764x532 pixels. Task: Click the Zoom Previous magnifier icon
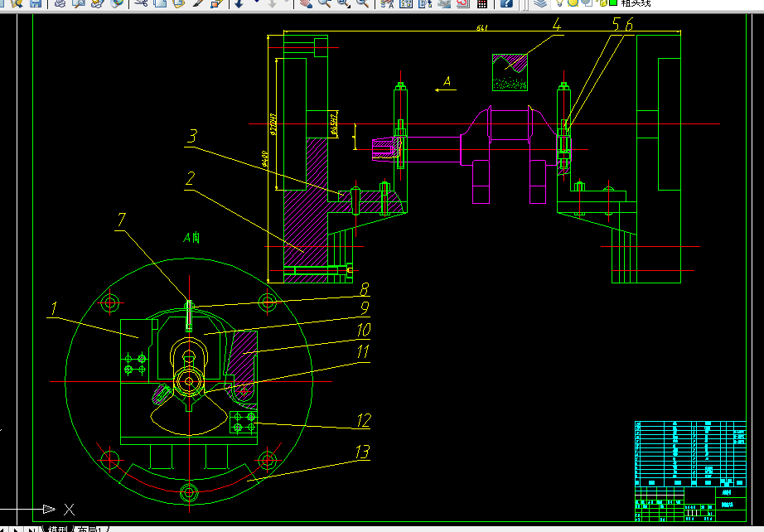pos(362,3)
